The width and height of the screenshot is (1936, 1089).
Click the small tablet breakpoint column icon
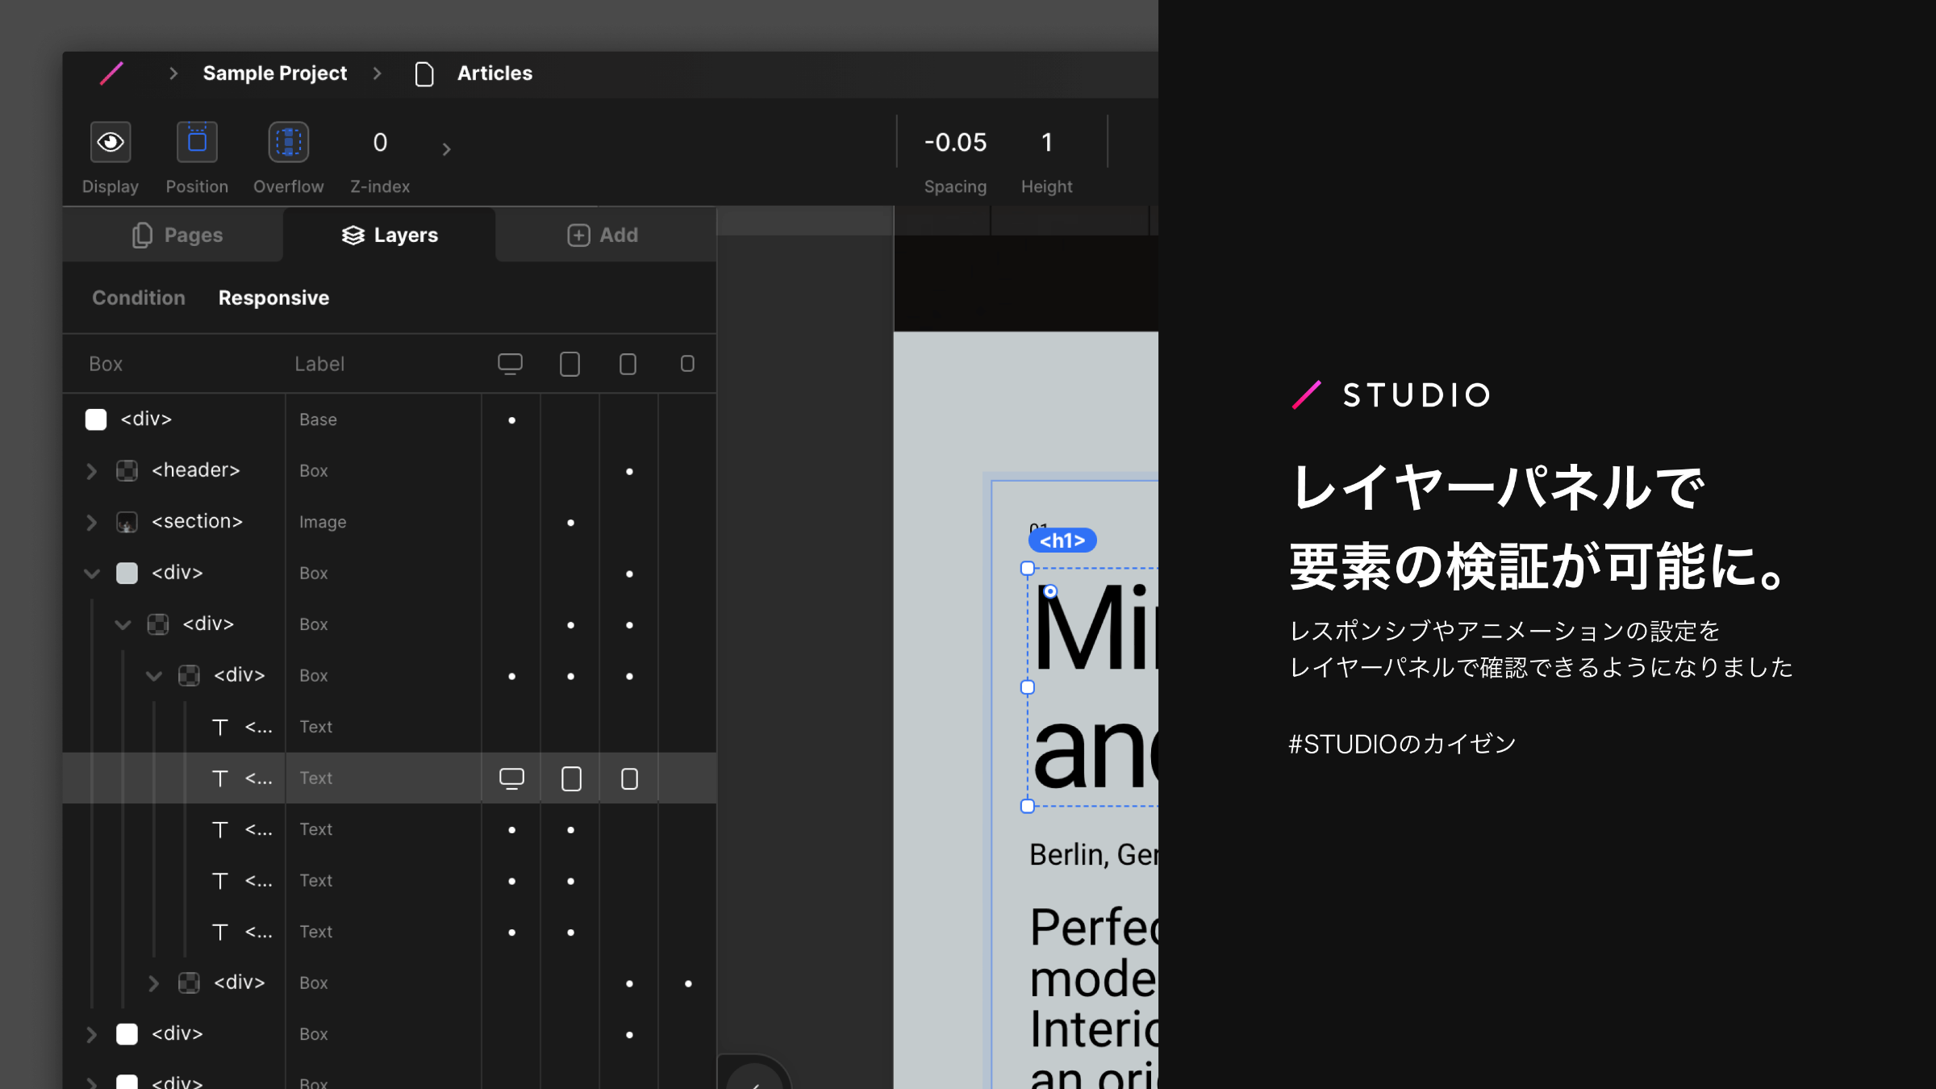pos(628,365)
